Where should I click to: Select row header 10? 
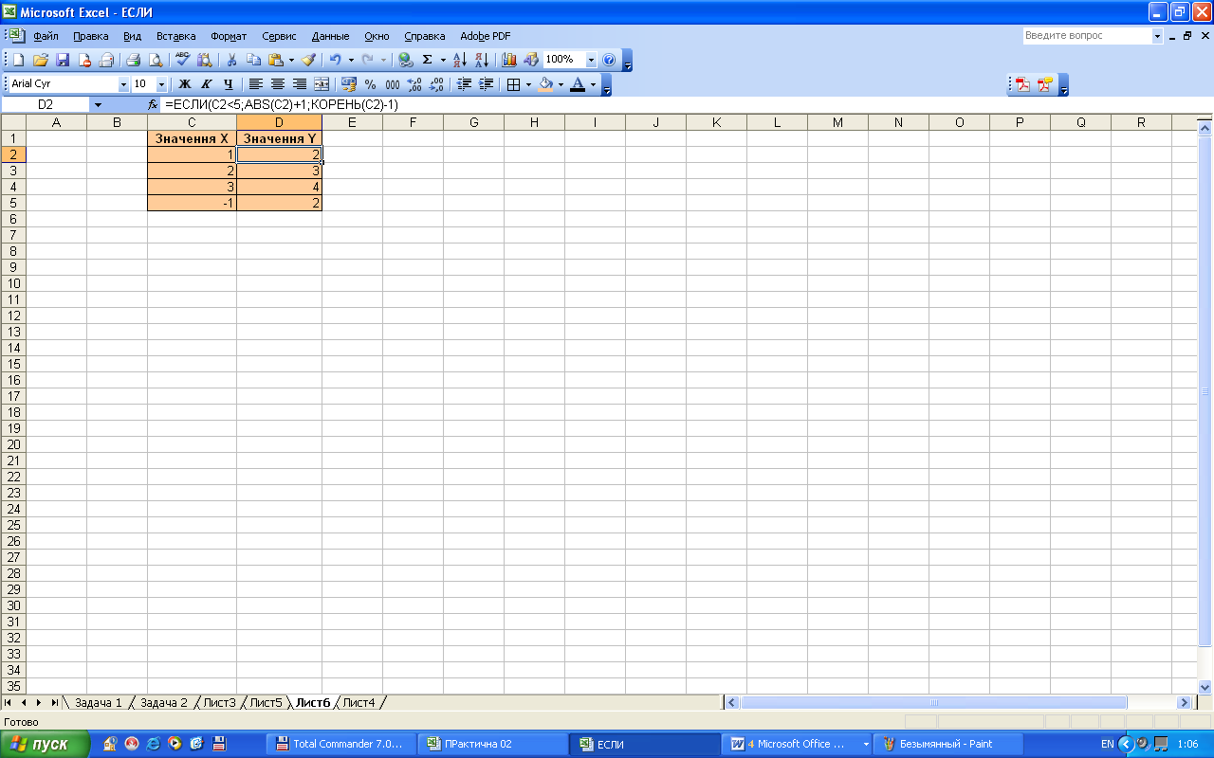tap(13, 283)
